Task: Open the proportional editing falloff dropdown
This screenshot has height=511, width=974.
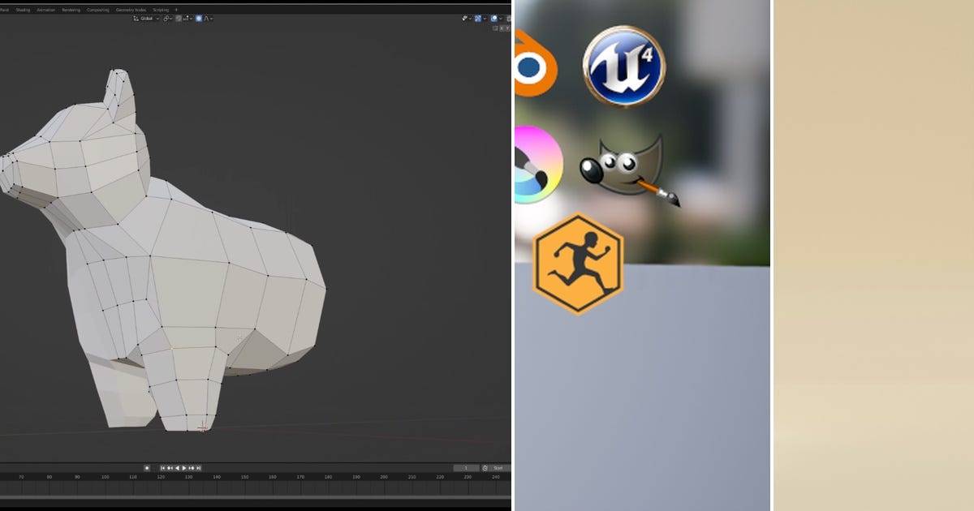Action: (212, 18)
